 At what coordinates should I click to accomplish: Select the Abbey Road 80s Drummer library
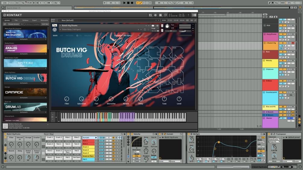[x=25, y=34]
